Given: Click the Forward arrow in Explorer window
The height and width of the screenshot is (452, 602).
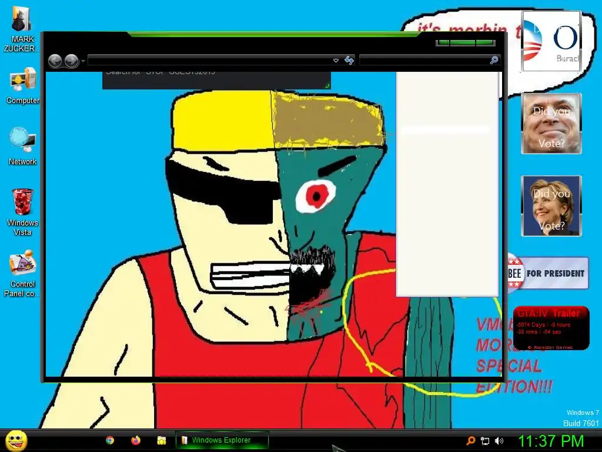Looking at the screenshot, I should 71,61.
